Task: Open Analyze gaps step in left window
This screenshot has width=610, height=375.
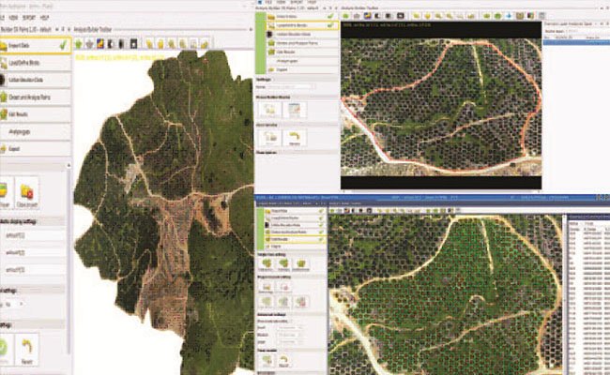Action: point(36,132)
